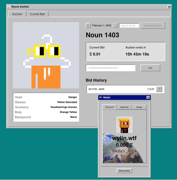Click the Warm background trait
Viewport: 177px width, 180px height.
[74, 117]
